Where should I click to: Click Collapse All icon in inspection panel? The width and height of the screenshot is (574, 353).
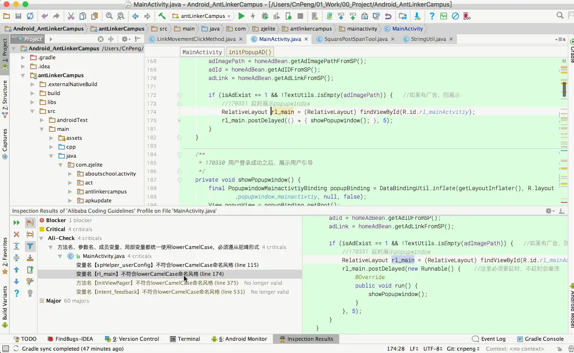16,258
